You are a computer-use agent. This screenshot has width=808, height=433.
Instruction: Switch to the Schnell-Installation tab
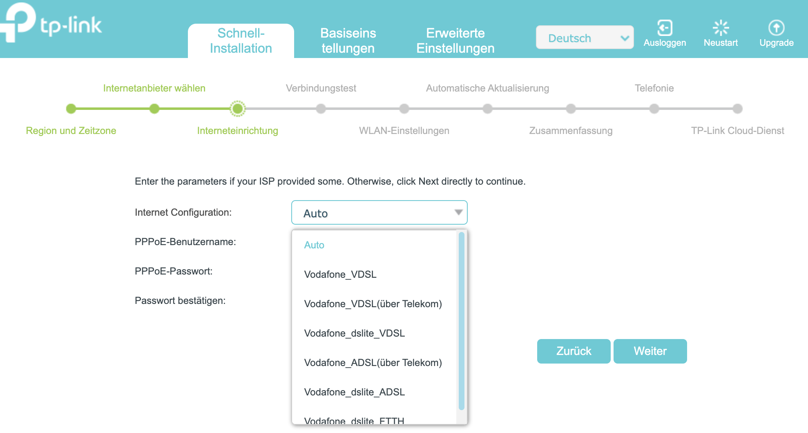coord(241,40)
